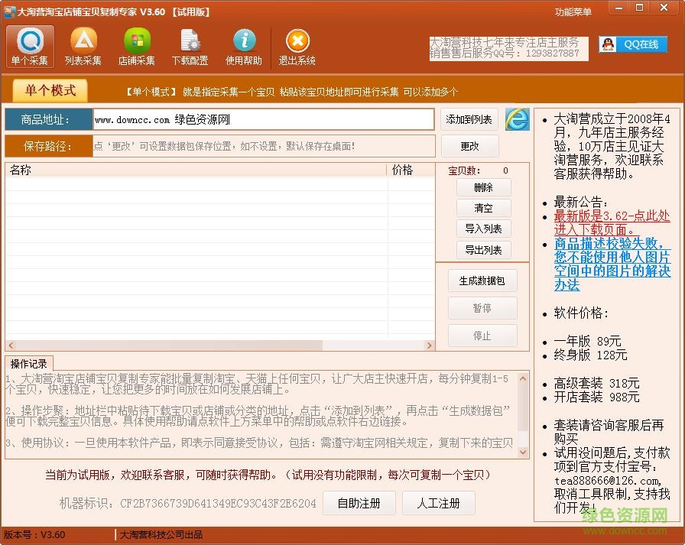Click the 更改 save path button
Image resolution: width=685 pixels, height=545 pixels.
469,146
